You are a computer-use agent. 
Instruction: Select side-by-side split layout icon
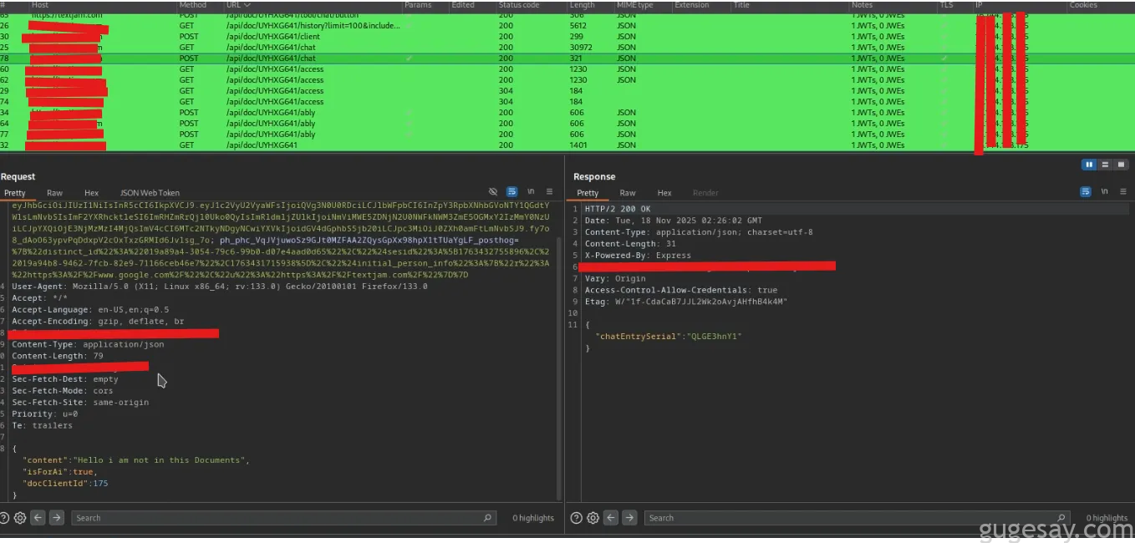(x=1088, y=165)
